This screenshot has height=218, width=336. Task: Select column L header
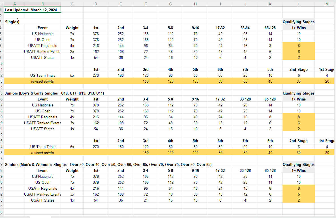[x=299, y=4]
